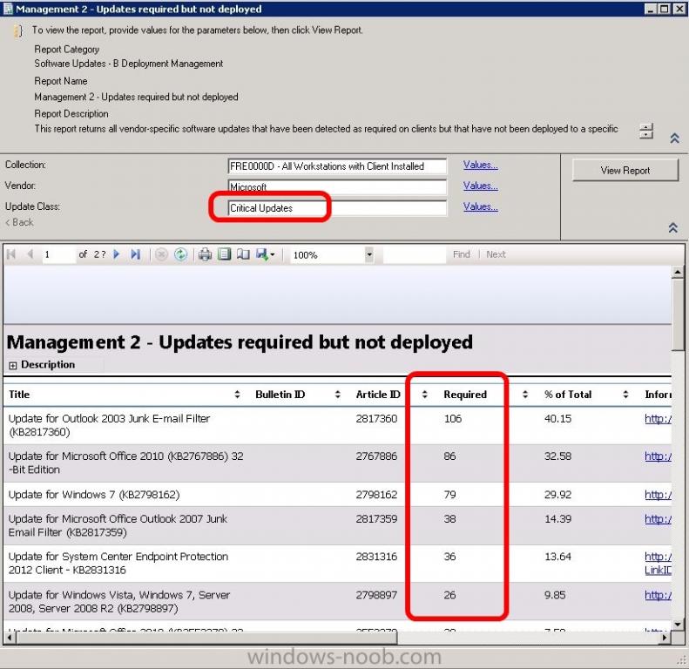Click report scroll up arrow
Screen dimensions: 689x669
(678, 273)
